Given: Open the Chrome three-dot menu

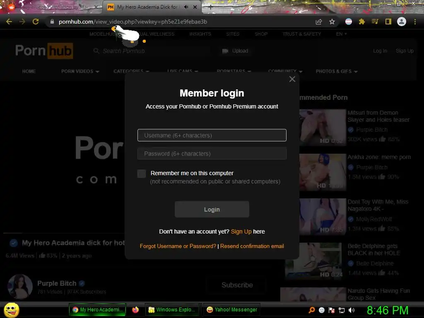Looking at the screenshot, I should (x=415, y=22).
